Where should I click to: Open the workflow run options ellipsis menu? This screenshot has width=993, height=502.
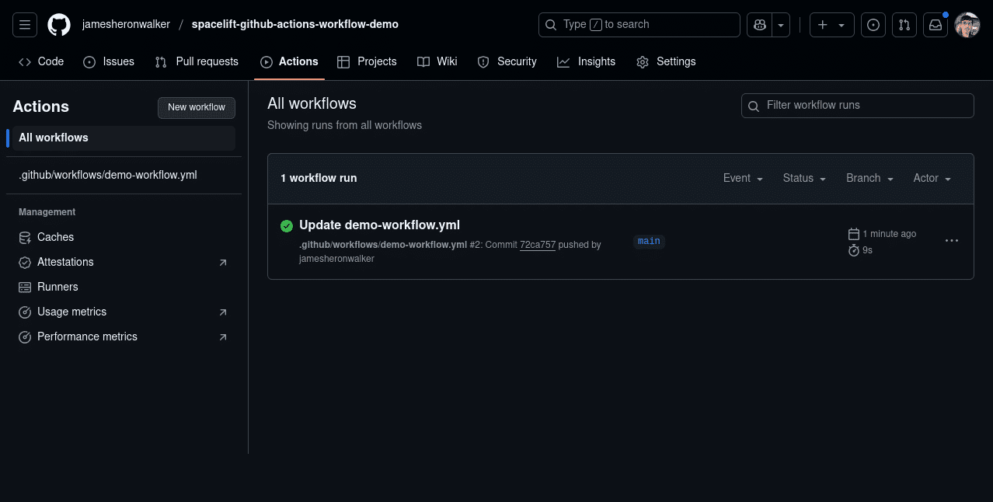pyautogui.click(x=952, y=241)
